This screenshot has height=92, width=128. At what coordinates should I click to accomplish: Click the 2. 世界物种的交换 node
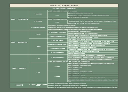tap(38, 21)
